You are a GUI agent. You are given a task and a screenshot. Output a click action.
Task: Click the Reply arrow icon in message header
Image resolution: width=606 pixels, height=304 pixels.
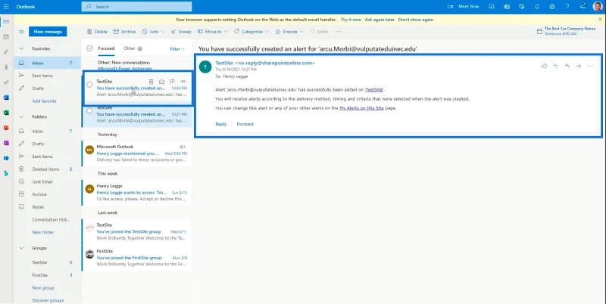coord(556,66)
